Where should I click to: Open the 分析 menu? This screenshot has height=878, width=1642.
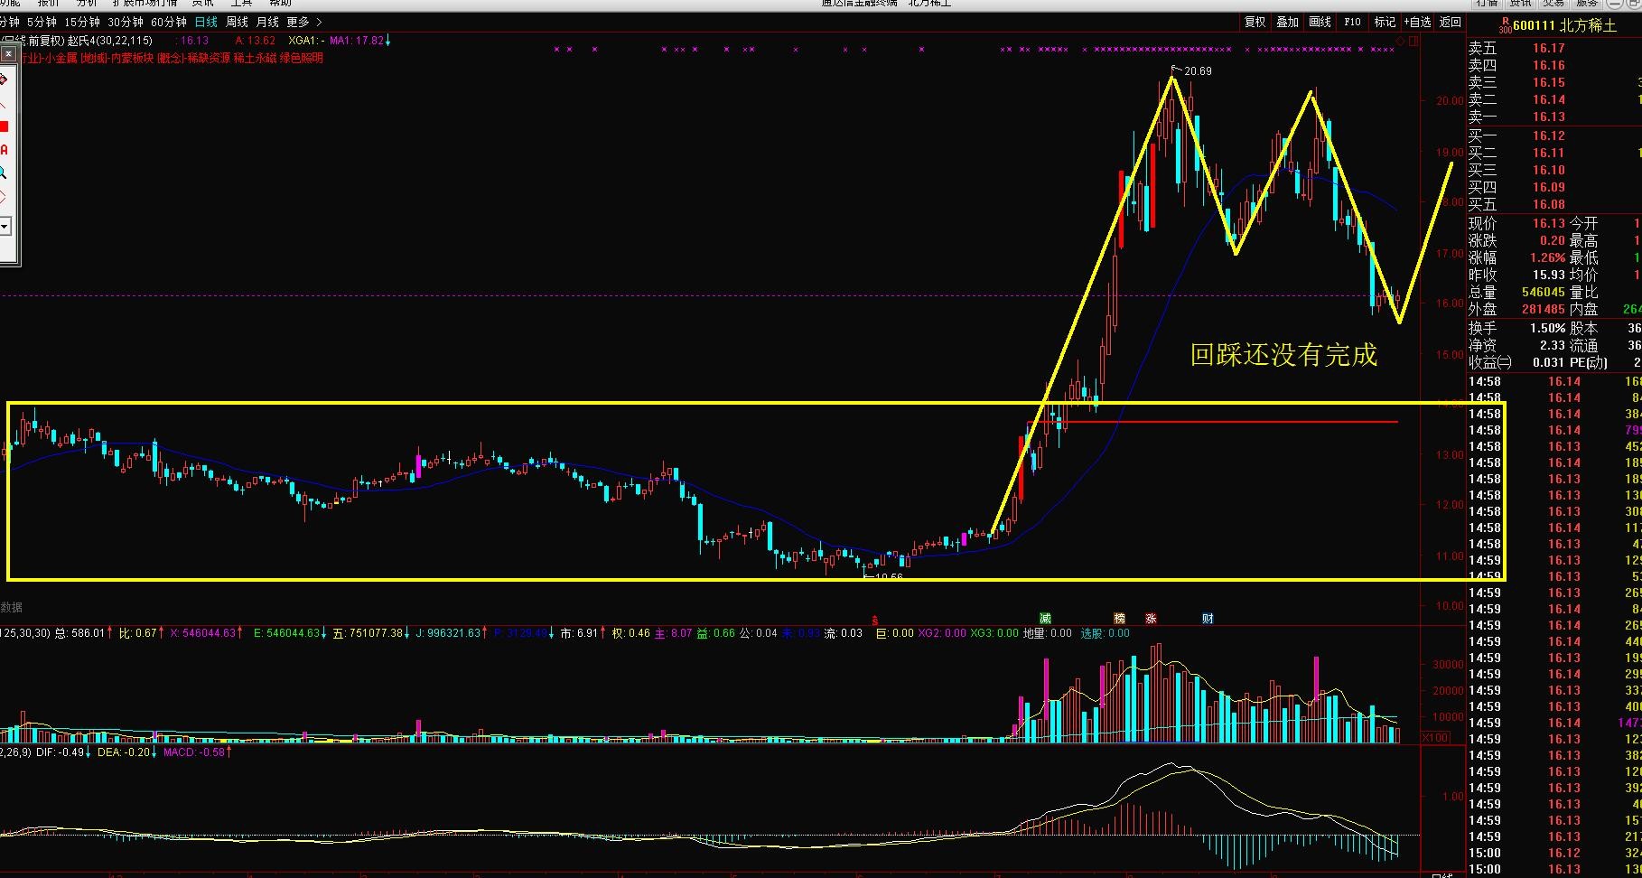click(x=87, y=4)
